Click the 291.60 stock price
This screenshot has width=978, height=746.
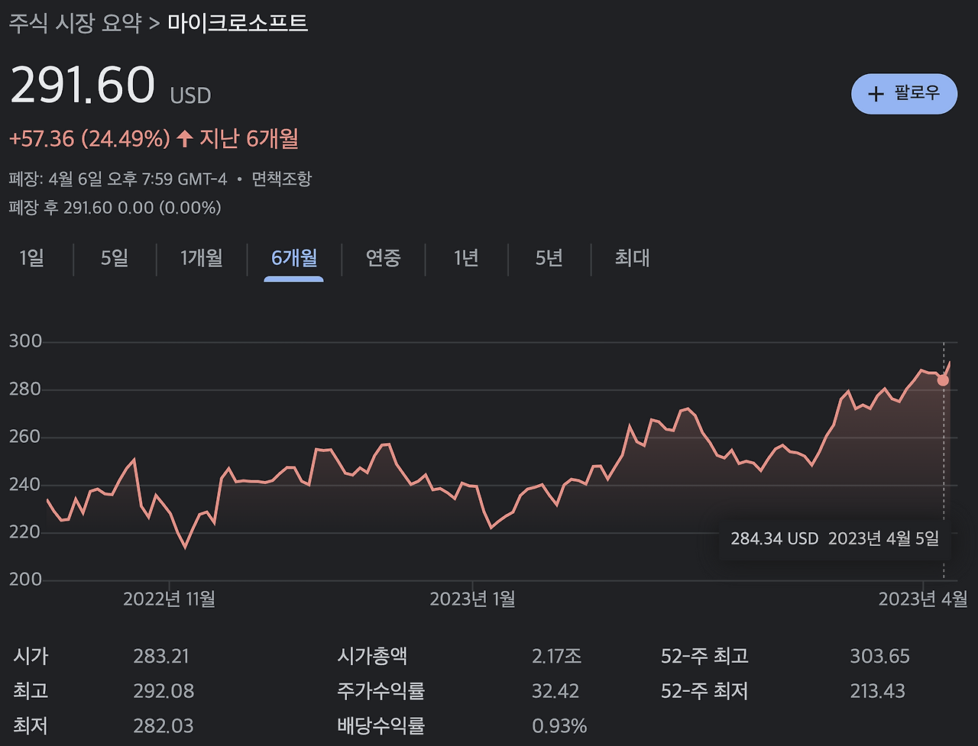tap(83, 84)
